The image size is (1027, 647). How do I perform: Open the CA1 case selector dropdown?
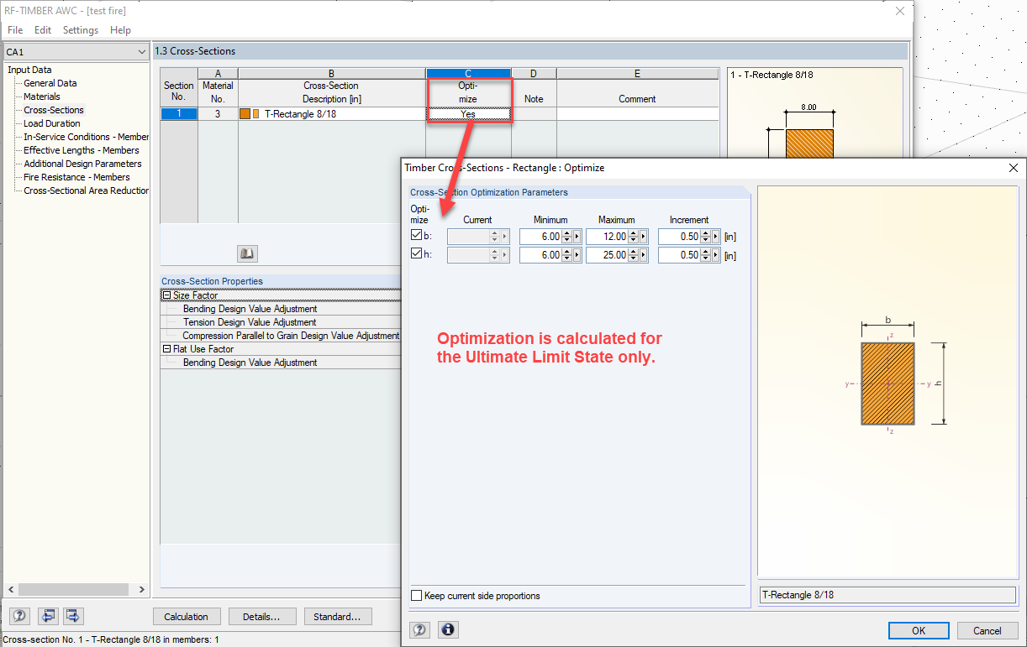point(143,50)
